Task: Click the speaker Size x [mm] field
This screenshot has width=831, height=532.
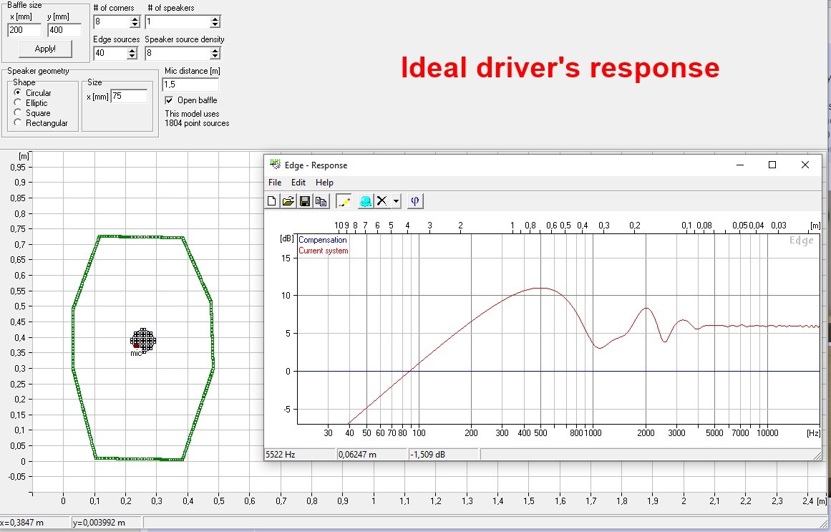Action: pyautogui.click(x=129, y=96)
